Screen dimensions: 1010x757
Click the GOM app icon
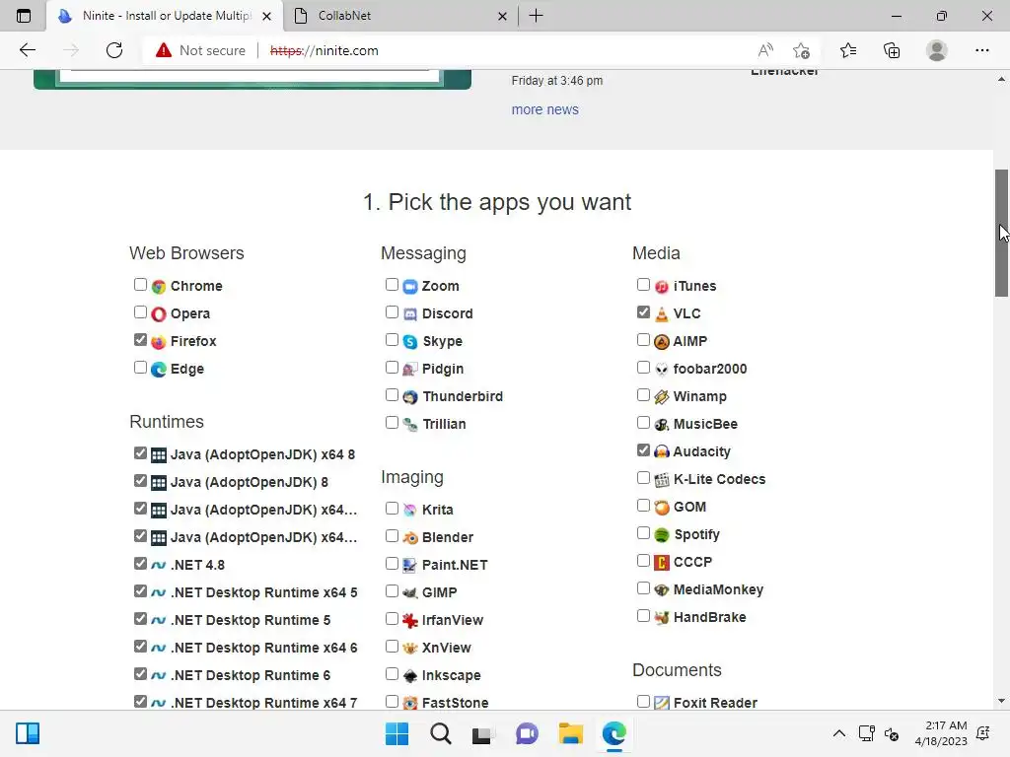tap(662, 508)
